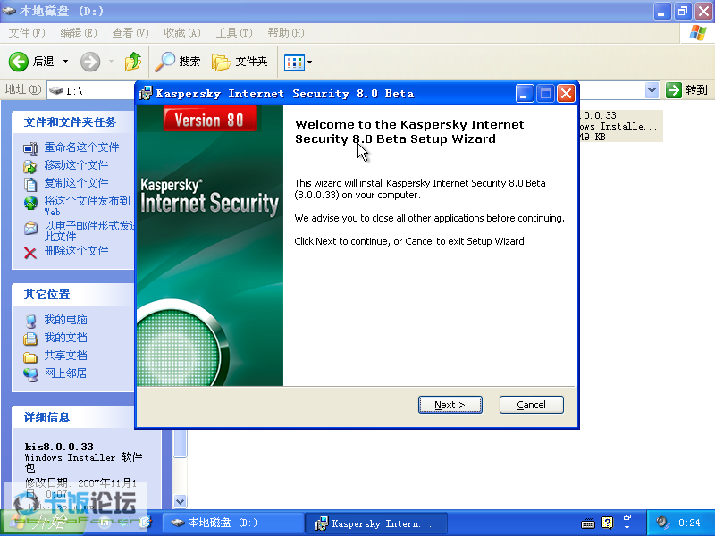The height and width of the screenshot is (536, 715).
Task: Open My Computer (我的电脑) link
Action: coord(65,320)
